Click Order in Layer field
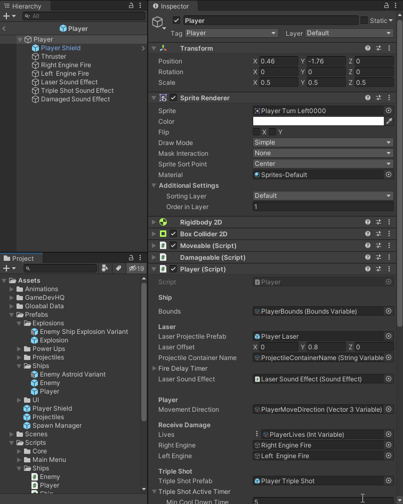The image size is (403, 504). pos(323,207)
